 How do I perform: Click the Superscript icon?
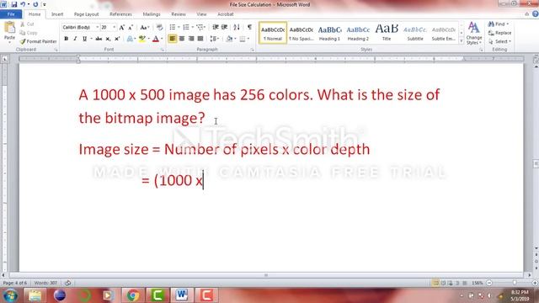click(117, 39)
